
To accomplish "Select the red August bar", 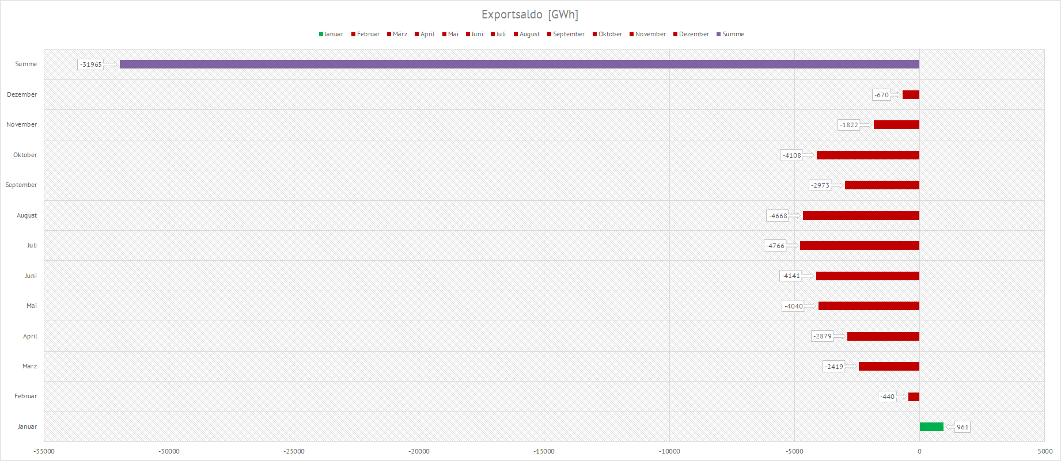I will [x=861, y=216].
